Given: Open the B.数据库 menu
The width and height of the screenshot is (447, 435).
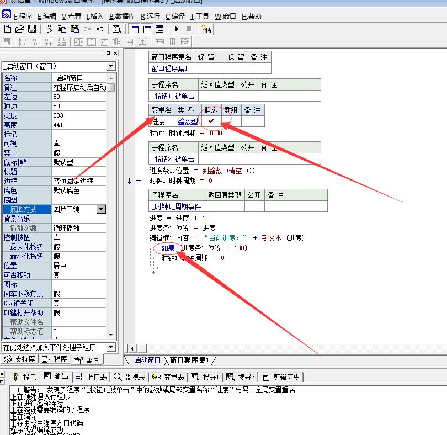Looking at the screenshot, I should (123, 17).
